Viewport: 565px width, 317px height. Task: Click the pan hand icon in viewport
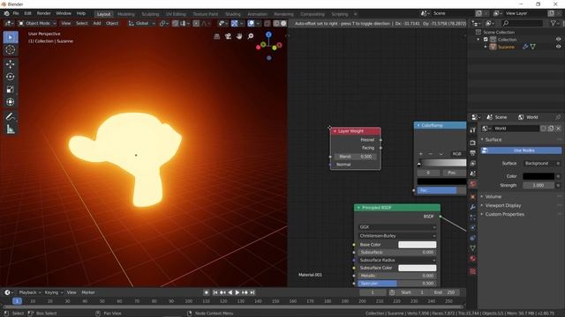pyautogui.click(x=239, y=36)
